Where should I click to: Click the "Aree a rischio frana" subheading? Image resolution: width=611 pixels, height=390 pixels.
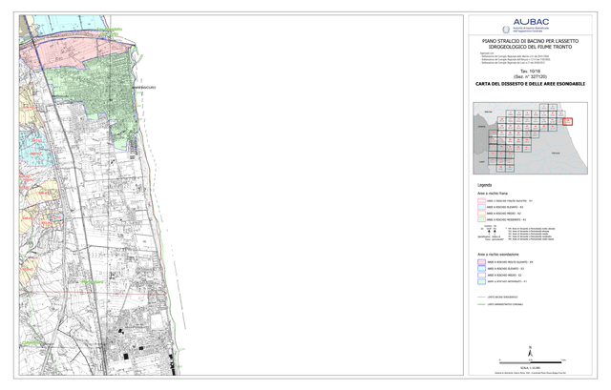pos(493,193)
